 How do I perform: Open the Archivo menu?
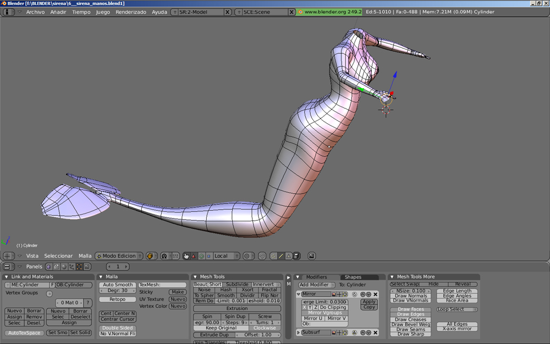point(35,12)
